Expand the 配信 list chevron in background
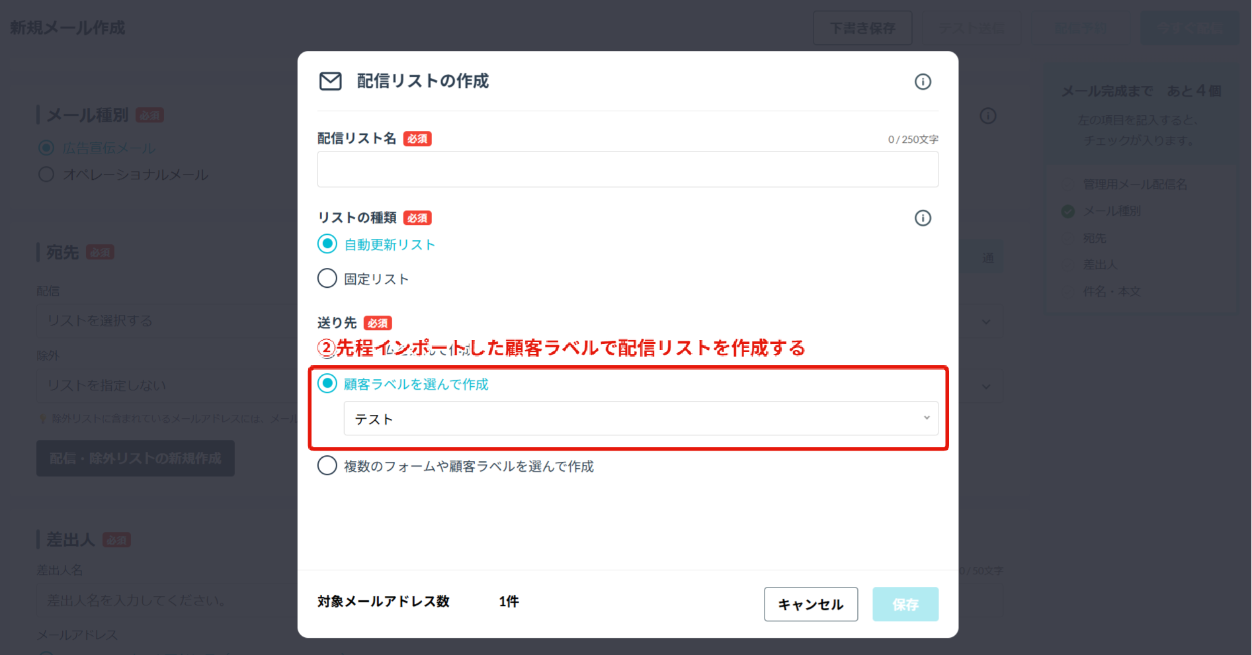The image size is (1252, 655). point(986,322)
